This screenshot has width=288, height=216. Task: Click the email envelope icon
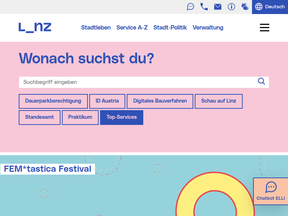(x=218, y=7)
